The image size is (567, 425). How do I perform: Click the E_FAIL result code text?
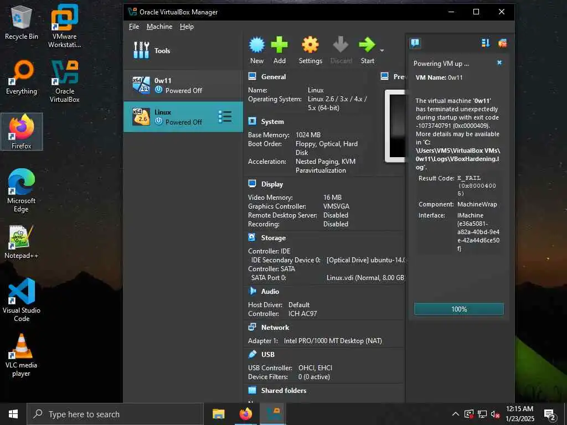tap(477, 185)
